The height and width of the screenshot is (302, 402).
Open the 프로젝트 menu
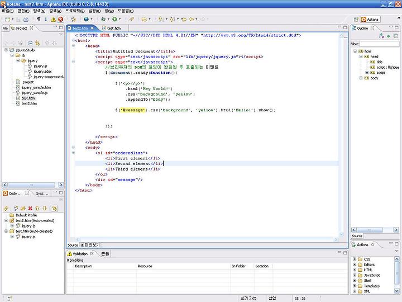[x=75, y=11]
